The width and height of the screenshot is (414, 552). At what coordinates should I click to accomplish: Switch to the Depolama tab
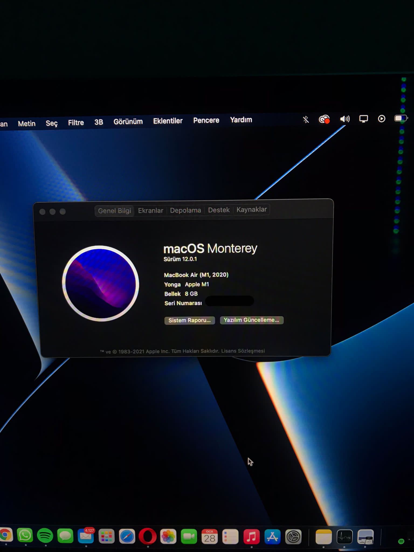(x=185, y=210)
